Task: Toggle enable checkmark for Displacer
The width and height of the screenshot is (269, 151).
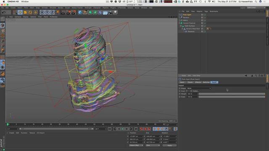Action: click(x=205, y=31)
